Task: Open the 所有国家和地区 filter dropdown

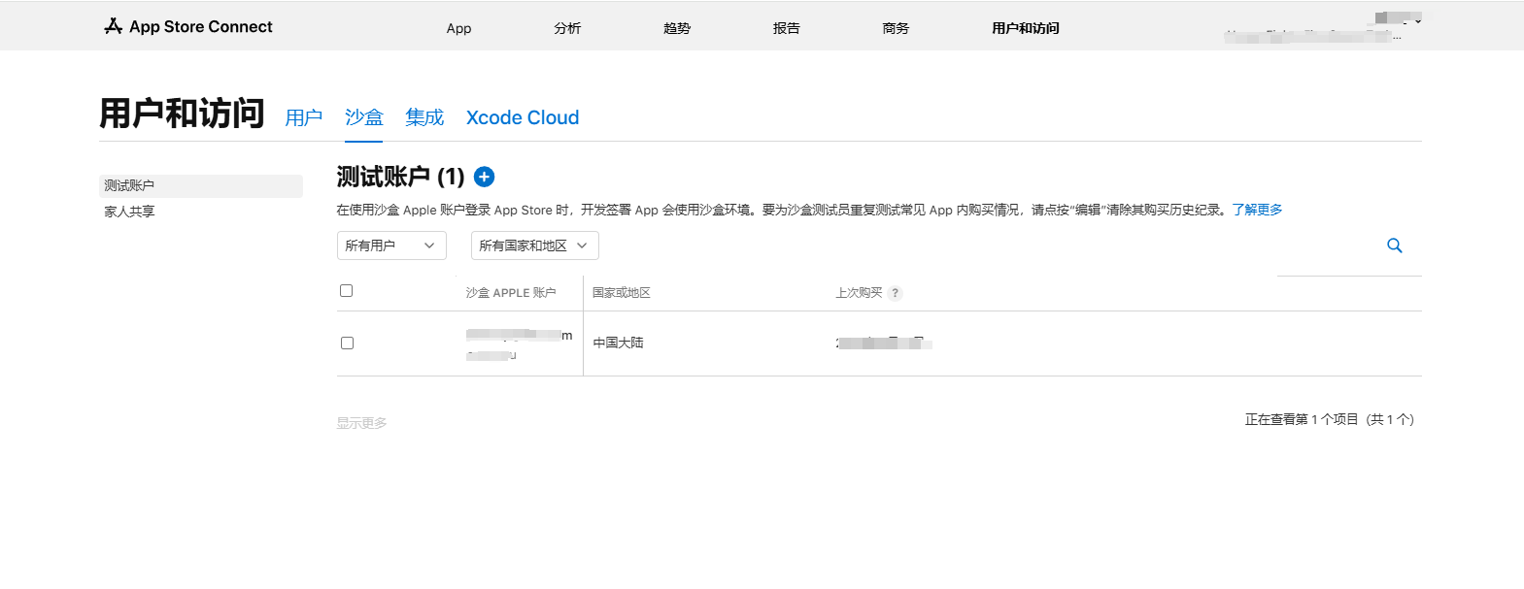Action: pos(535,245)
